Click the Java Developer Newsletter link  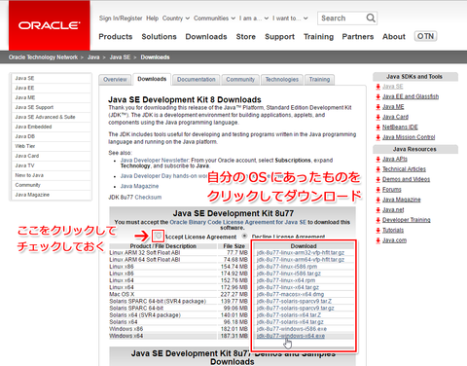pos(155,161)
